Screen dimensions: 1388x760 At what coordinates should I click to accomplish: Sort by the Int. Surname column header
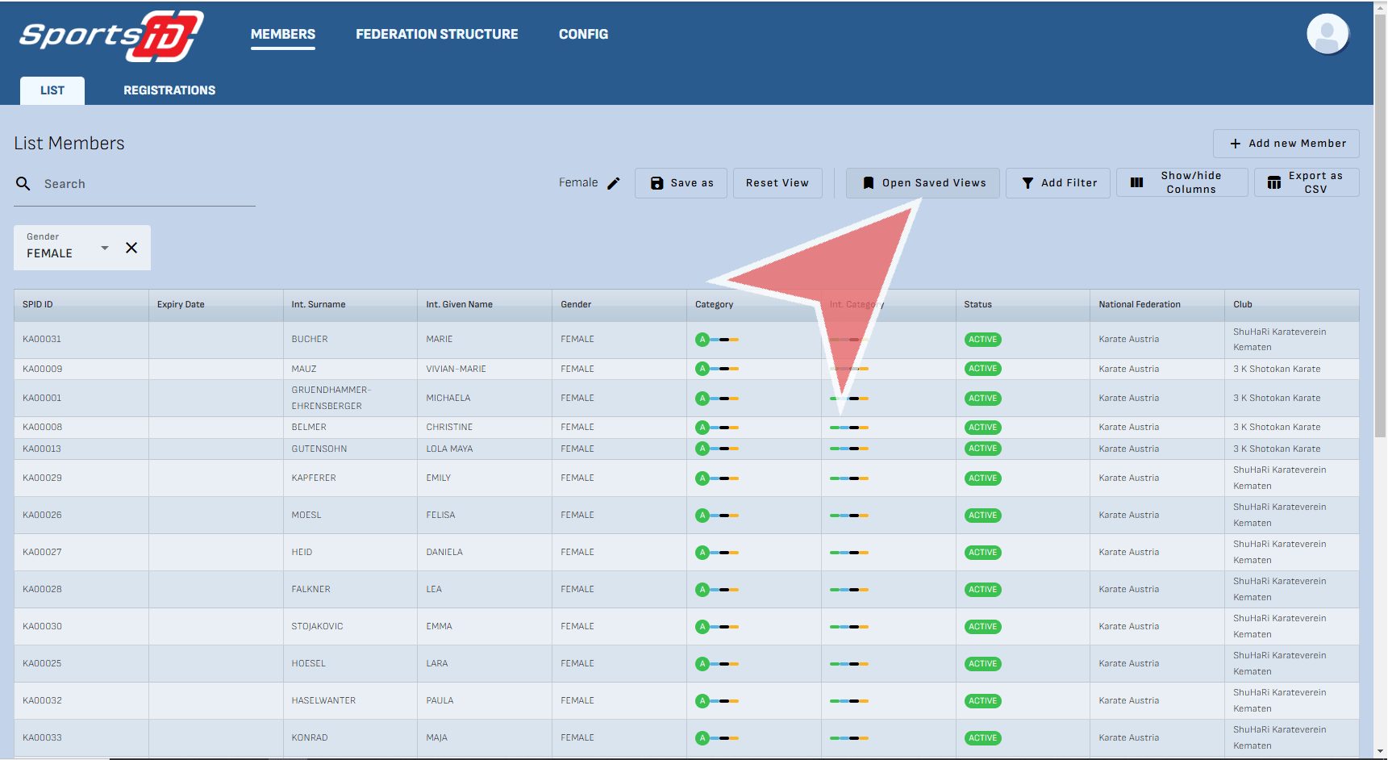319,304
